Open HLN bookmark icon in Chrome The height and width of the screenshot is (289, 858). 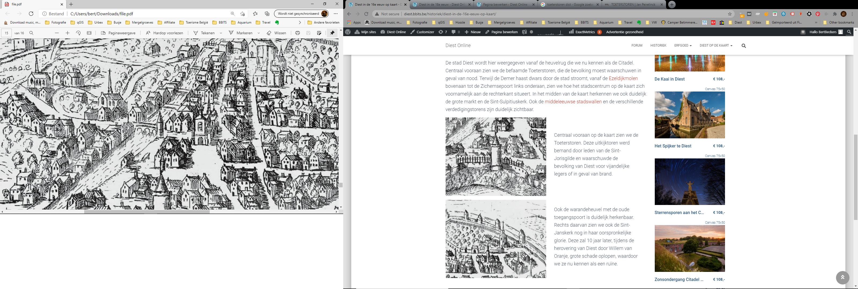pyautogui.click(x=713, y=23)
